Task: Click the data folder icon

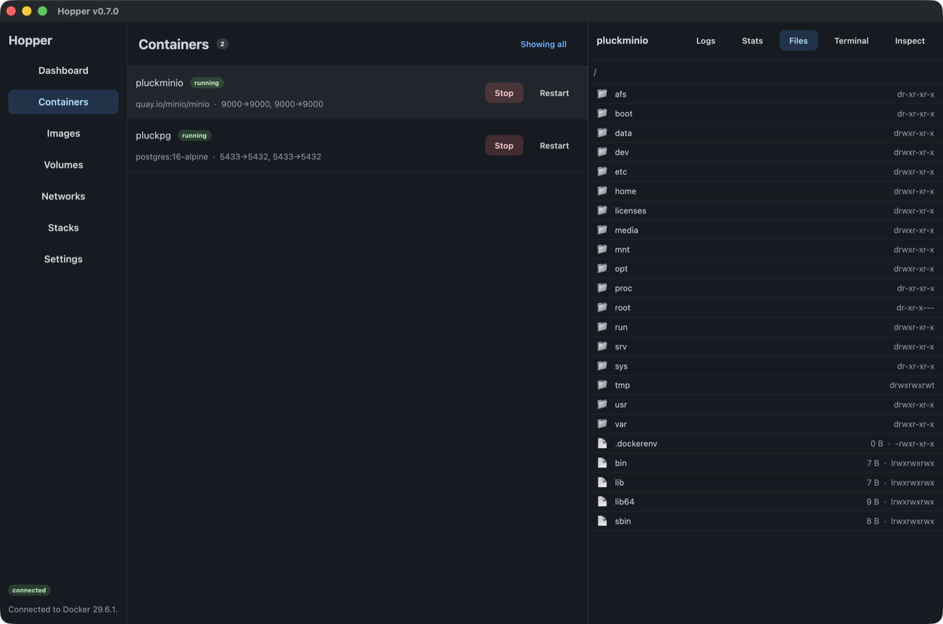Action: [x=602, y=132]
